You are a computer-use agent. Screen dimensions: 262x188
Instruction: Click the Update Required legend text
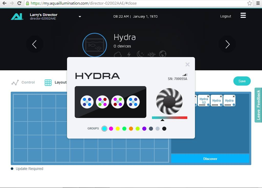pos(29,169)
